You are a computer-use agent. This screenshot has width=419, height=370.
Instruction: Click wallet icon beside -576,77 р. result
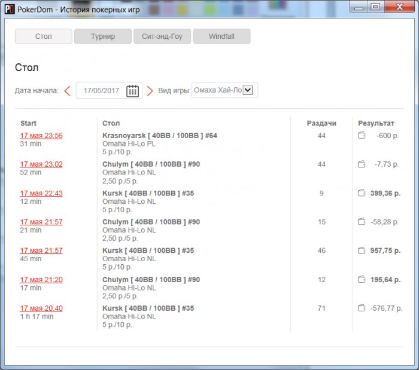pos(362,308)
